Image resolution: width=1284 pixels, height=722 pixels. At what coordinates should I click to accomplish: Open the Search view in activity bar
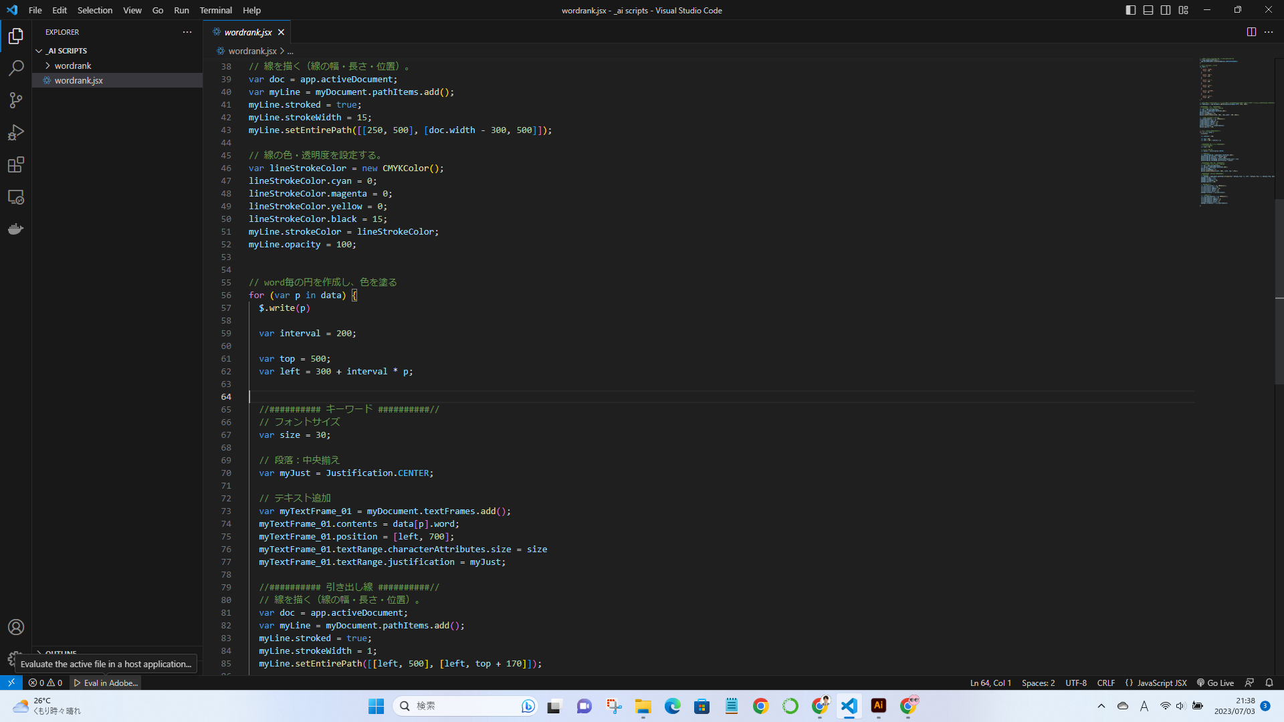coord(16,68)
